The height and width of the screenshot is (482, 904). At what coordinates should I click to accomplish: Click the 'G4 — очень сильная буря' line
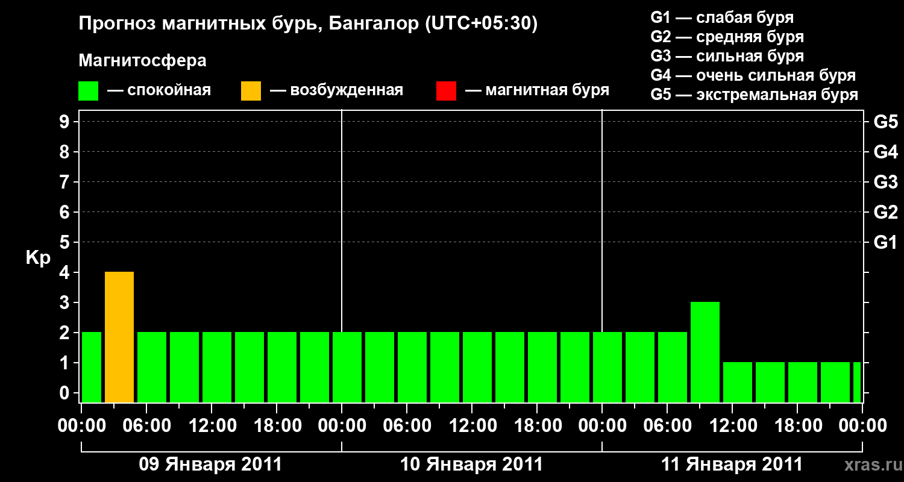(x=753, y=75)
